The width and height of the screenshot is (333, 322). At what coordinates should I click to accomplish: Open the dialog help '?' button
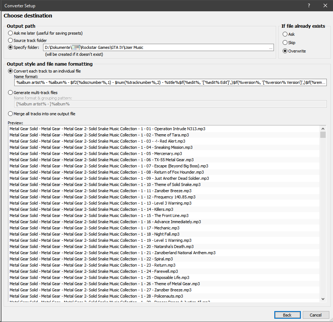click(x=309, y=5)
